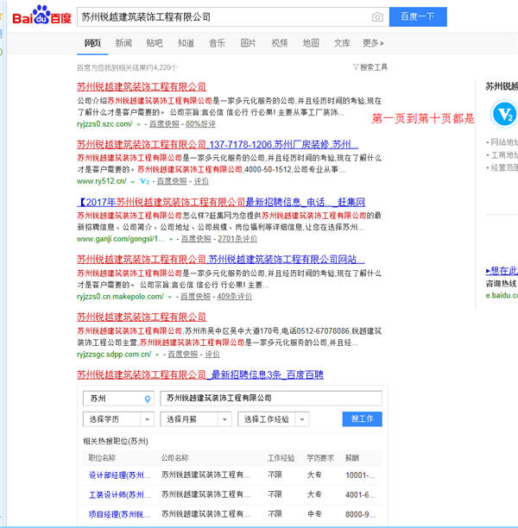Click www.ganji.com/gongsi green URL

(x=121, y=239)
